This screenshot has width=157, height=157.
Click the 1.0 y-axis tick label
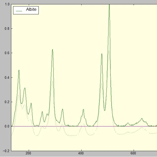pyautogui.click(x=7, y=4)
